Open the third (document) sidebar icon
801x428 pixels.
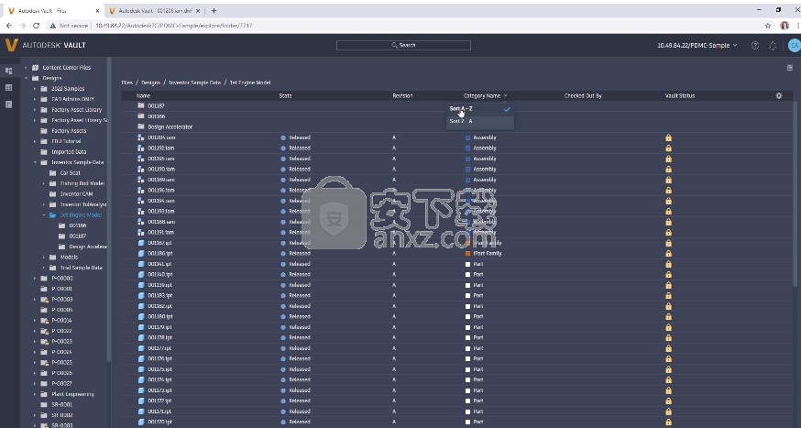tap(8, 104)
